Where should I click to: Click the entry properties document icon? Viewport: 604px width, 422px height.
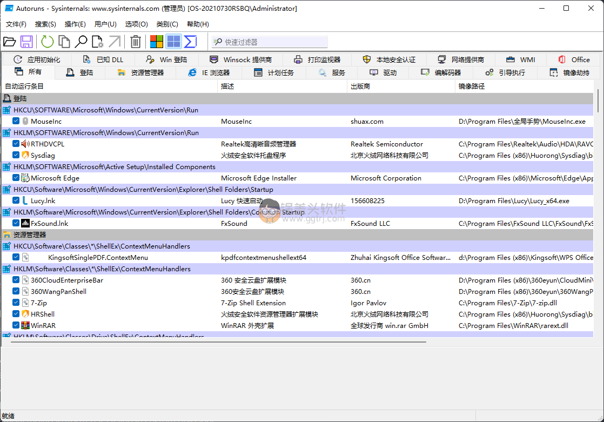tap(97, 42)
